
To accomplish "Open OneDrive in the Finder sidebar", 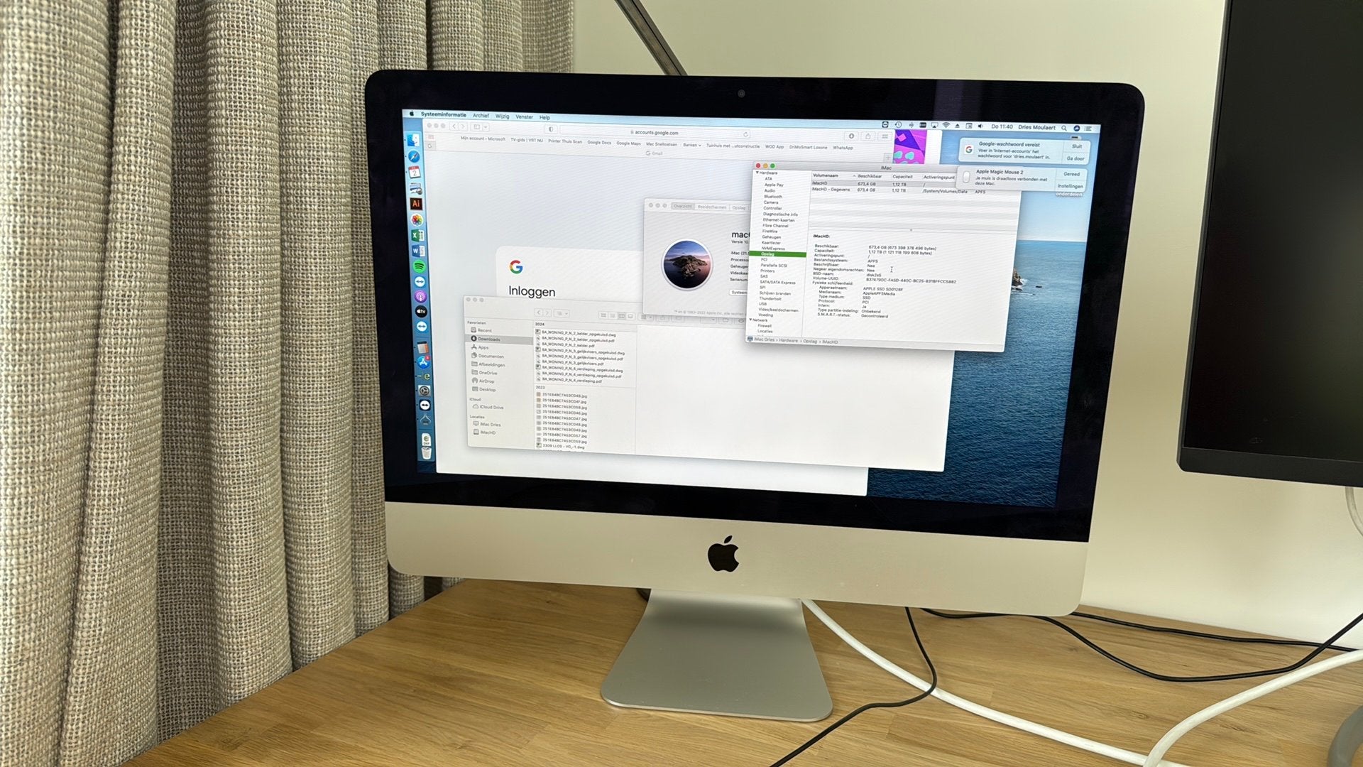I will pyautogui.click(x=488, y=373).
